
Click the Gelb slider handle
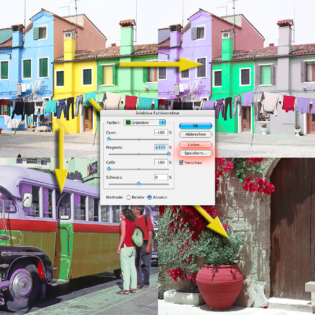[109, 169]
